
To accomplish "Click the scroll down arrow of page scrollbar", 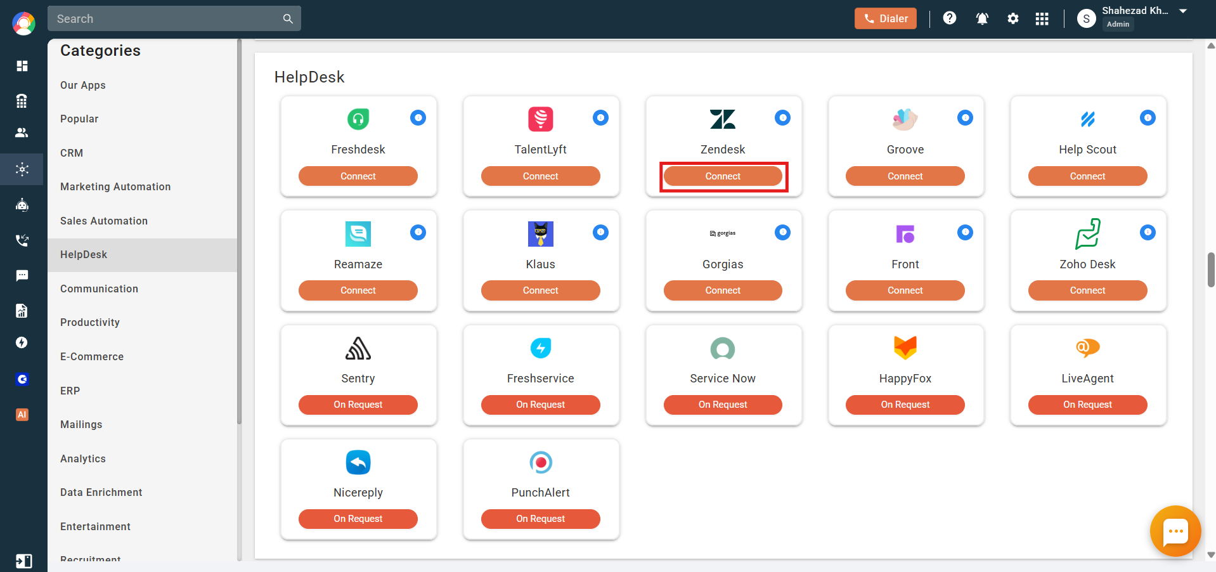I will pos(1211,554).
